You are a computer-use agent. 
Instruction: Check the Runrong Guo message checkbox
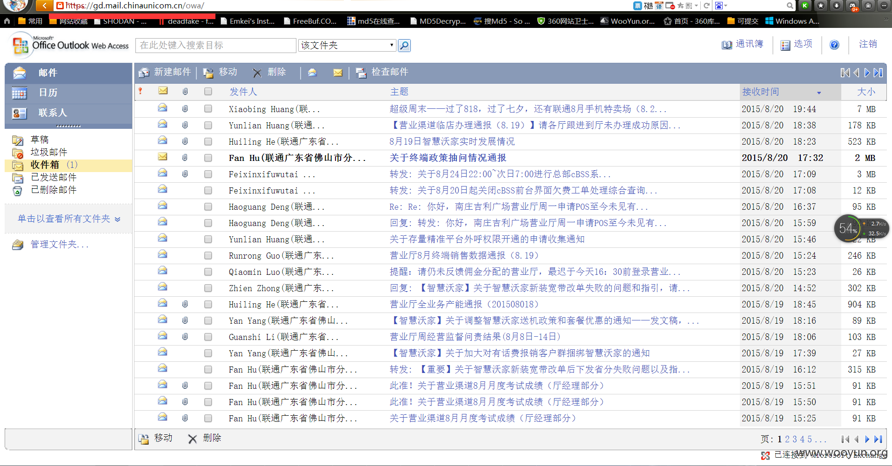[208, 255]
